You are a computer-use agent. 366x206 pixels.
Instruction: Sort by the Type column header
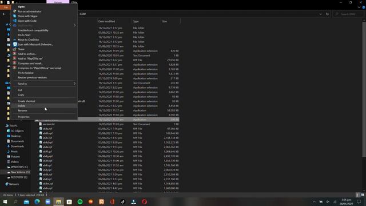click(136, 21)
